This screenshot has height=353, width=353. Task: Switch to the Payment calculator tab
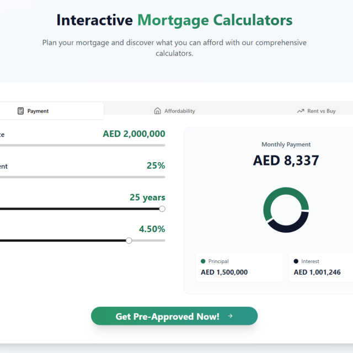[x=38, y=111]
